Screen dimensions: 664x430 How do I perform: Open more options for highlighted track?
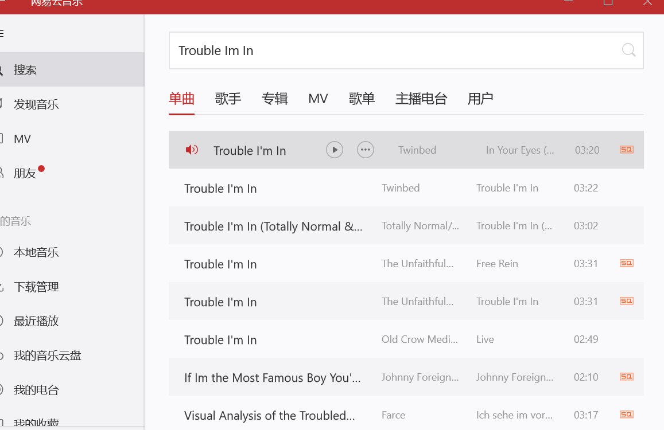(x=365, y=150)
